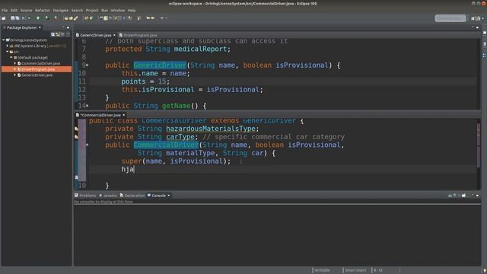Image resolution: width=487 pixels, height=274 pixels.
Task: Click the Open Perspective icon near Quick Access
Action: click(x=473, y=18)
